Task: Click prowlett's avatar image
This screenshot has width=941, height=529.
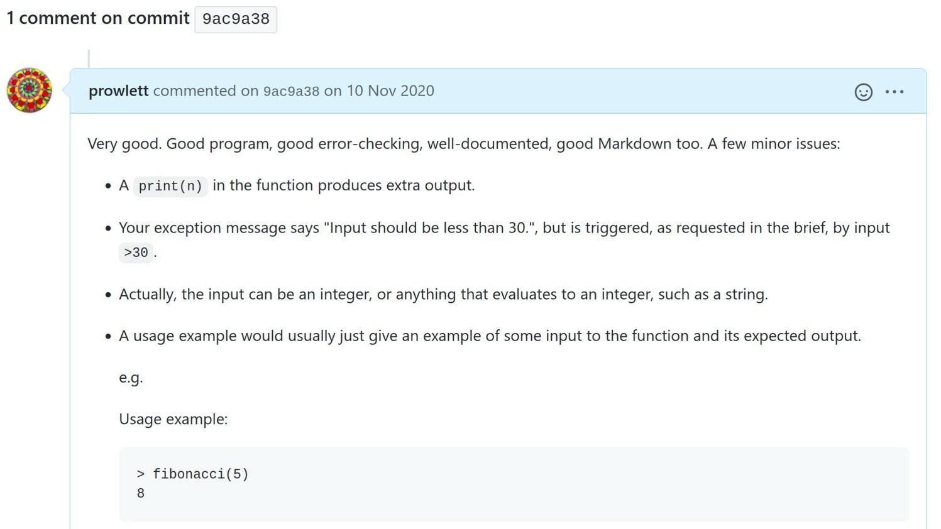Action: (x=29, y=90)
